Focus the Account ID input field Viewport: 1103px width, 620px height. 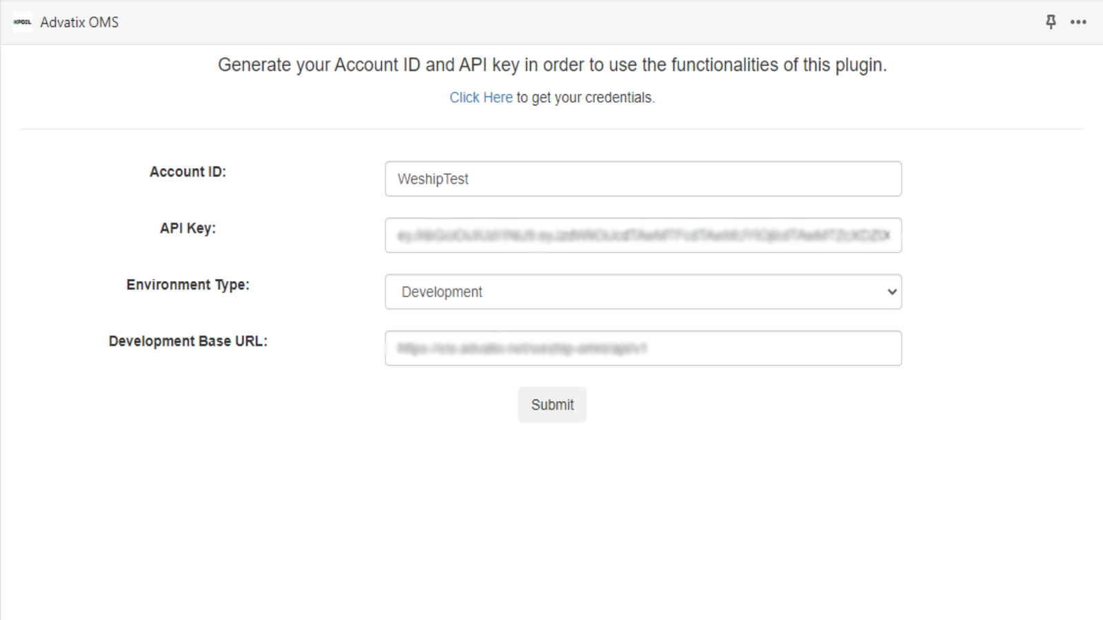tap(643, 178)
